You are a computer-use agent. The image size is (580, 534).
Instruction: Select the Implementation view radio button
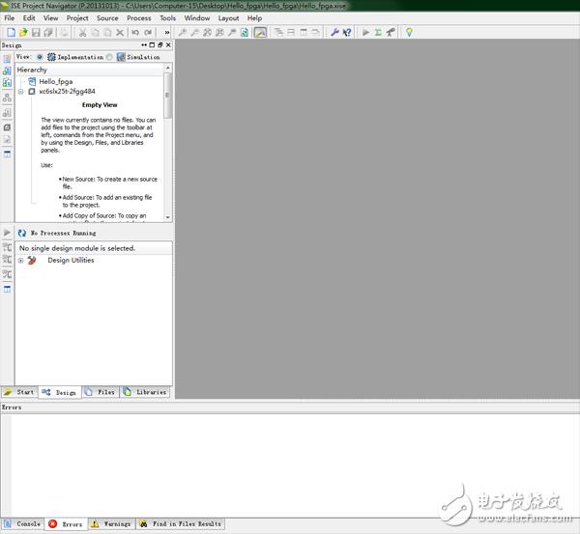coord(40,57)
